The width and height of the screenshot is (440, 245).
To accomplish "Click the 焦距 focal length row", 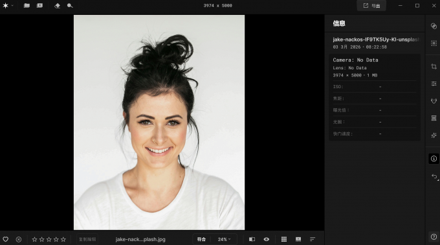I will pos(375,99).
